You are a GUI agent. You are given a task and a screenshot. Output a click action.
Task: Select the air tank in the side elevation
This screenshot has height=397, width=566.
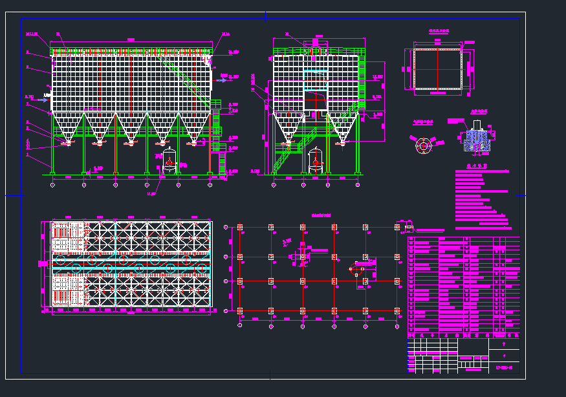tap(315, 160)
